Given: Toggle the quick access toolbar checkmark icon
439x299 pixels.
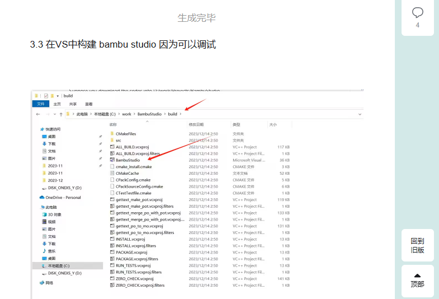Looking at the screenshot, I should [x=46, y=96].
